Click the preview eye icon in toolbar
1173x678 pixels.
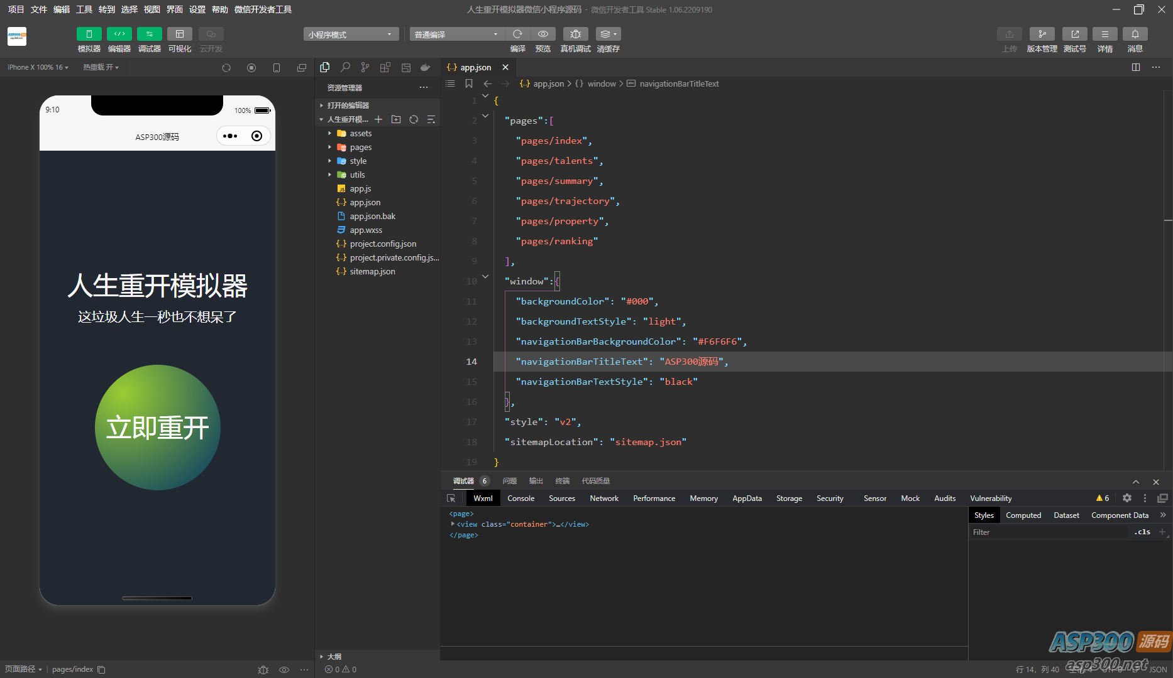[x=543, y=35]
